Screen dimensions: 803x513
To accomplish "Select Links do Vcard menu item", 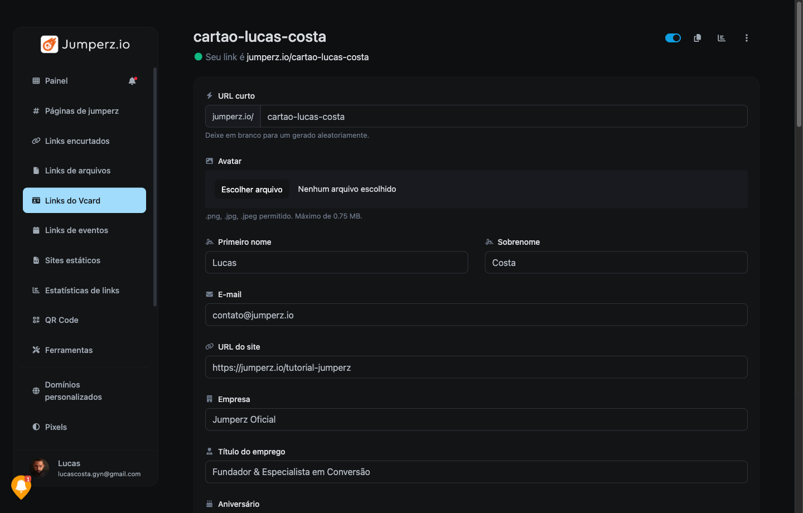I will [x=84, y=201].
